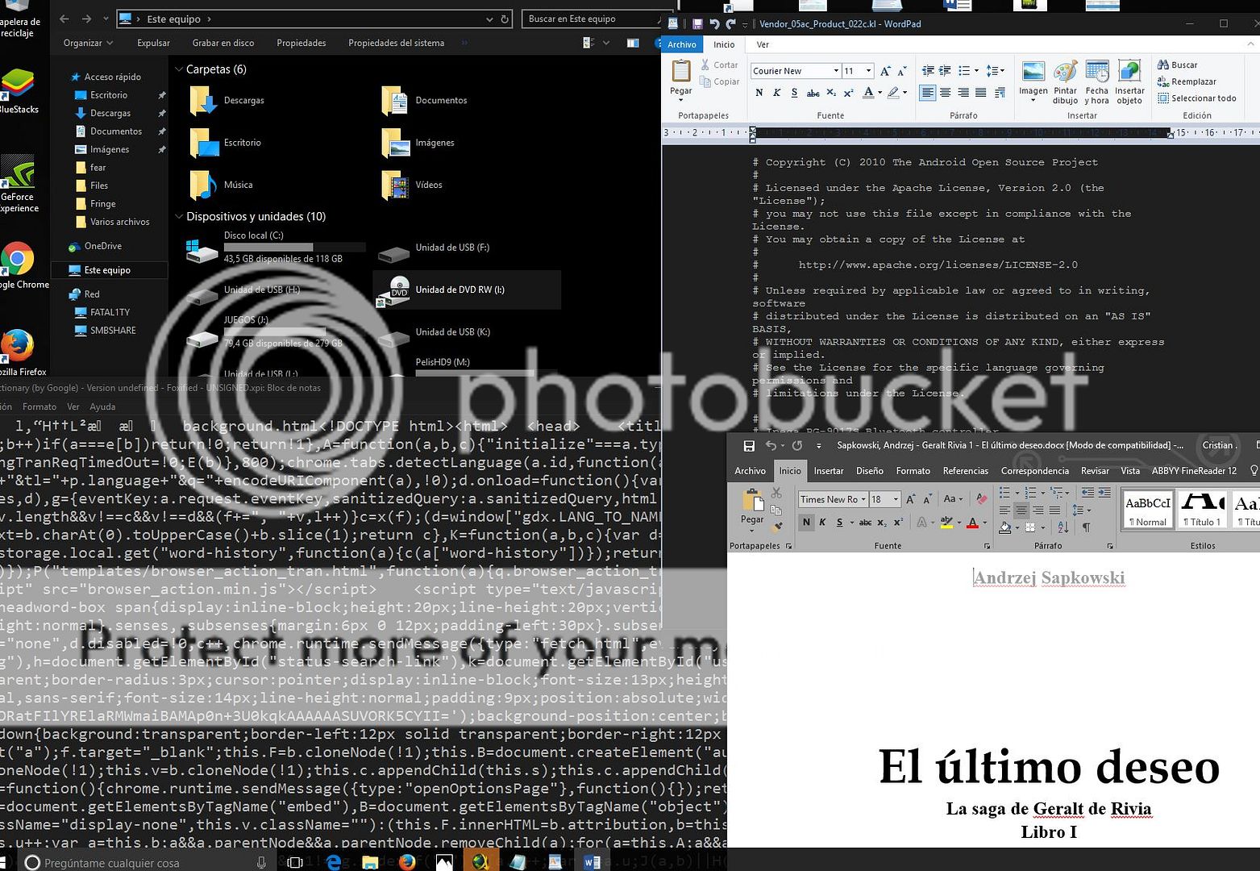Open Microsoft Edge from the taskbar

[333, 862]
